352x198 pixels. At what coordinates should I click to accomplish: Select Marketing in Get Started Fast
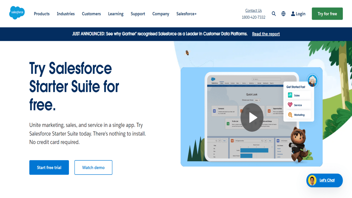[299, 115]
